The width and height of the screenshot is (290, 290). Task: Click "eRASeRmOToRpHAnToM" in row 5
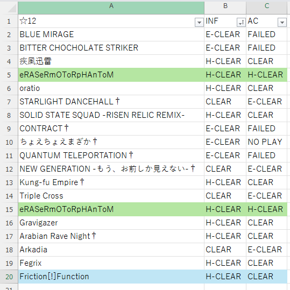point(111,75)
